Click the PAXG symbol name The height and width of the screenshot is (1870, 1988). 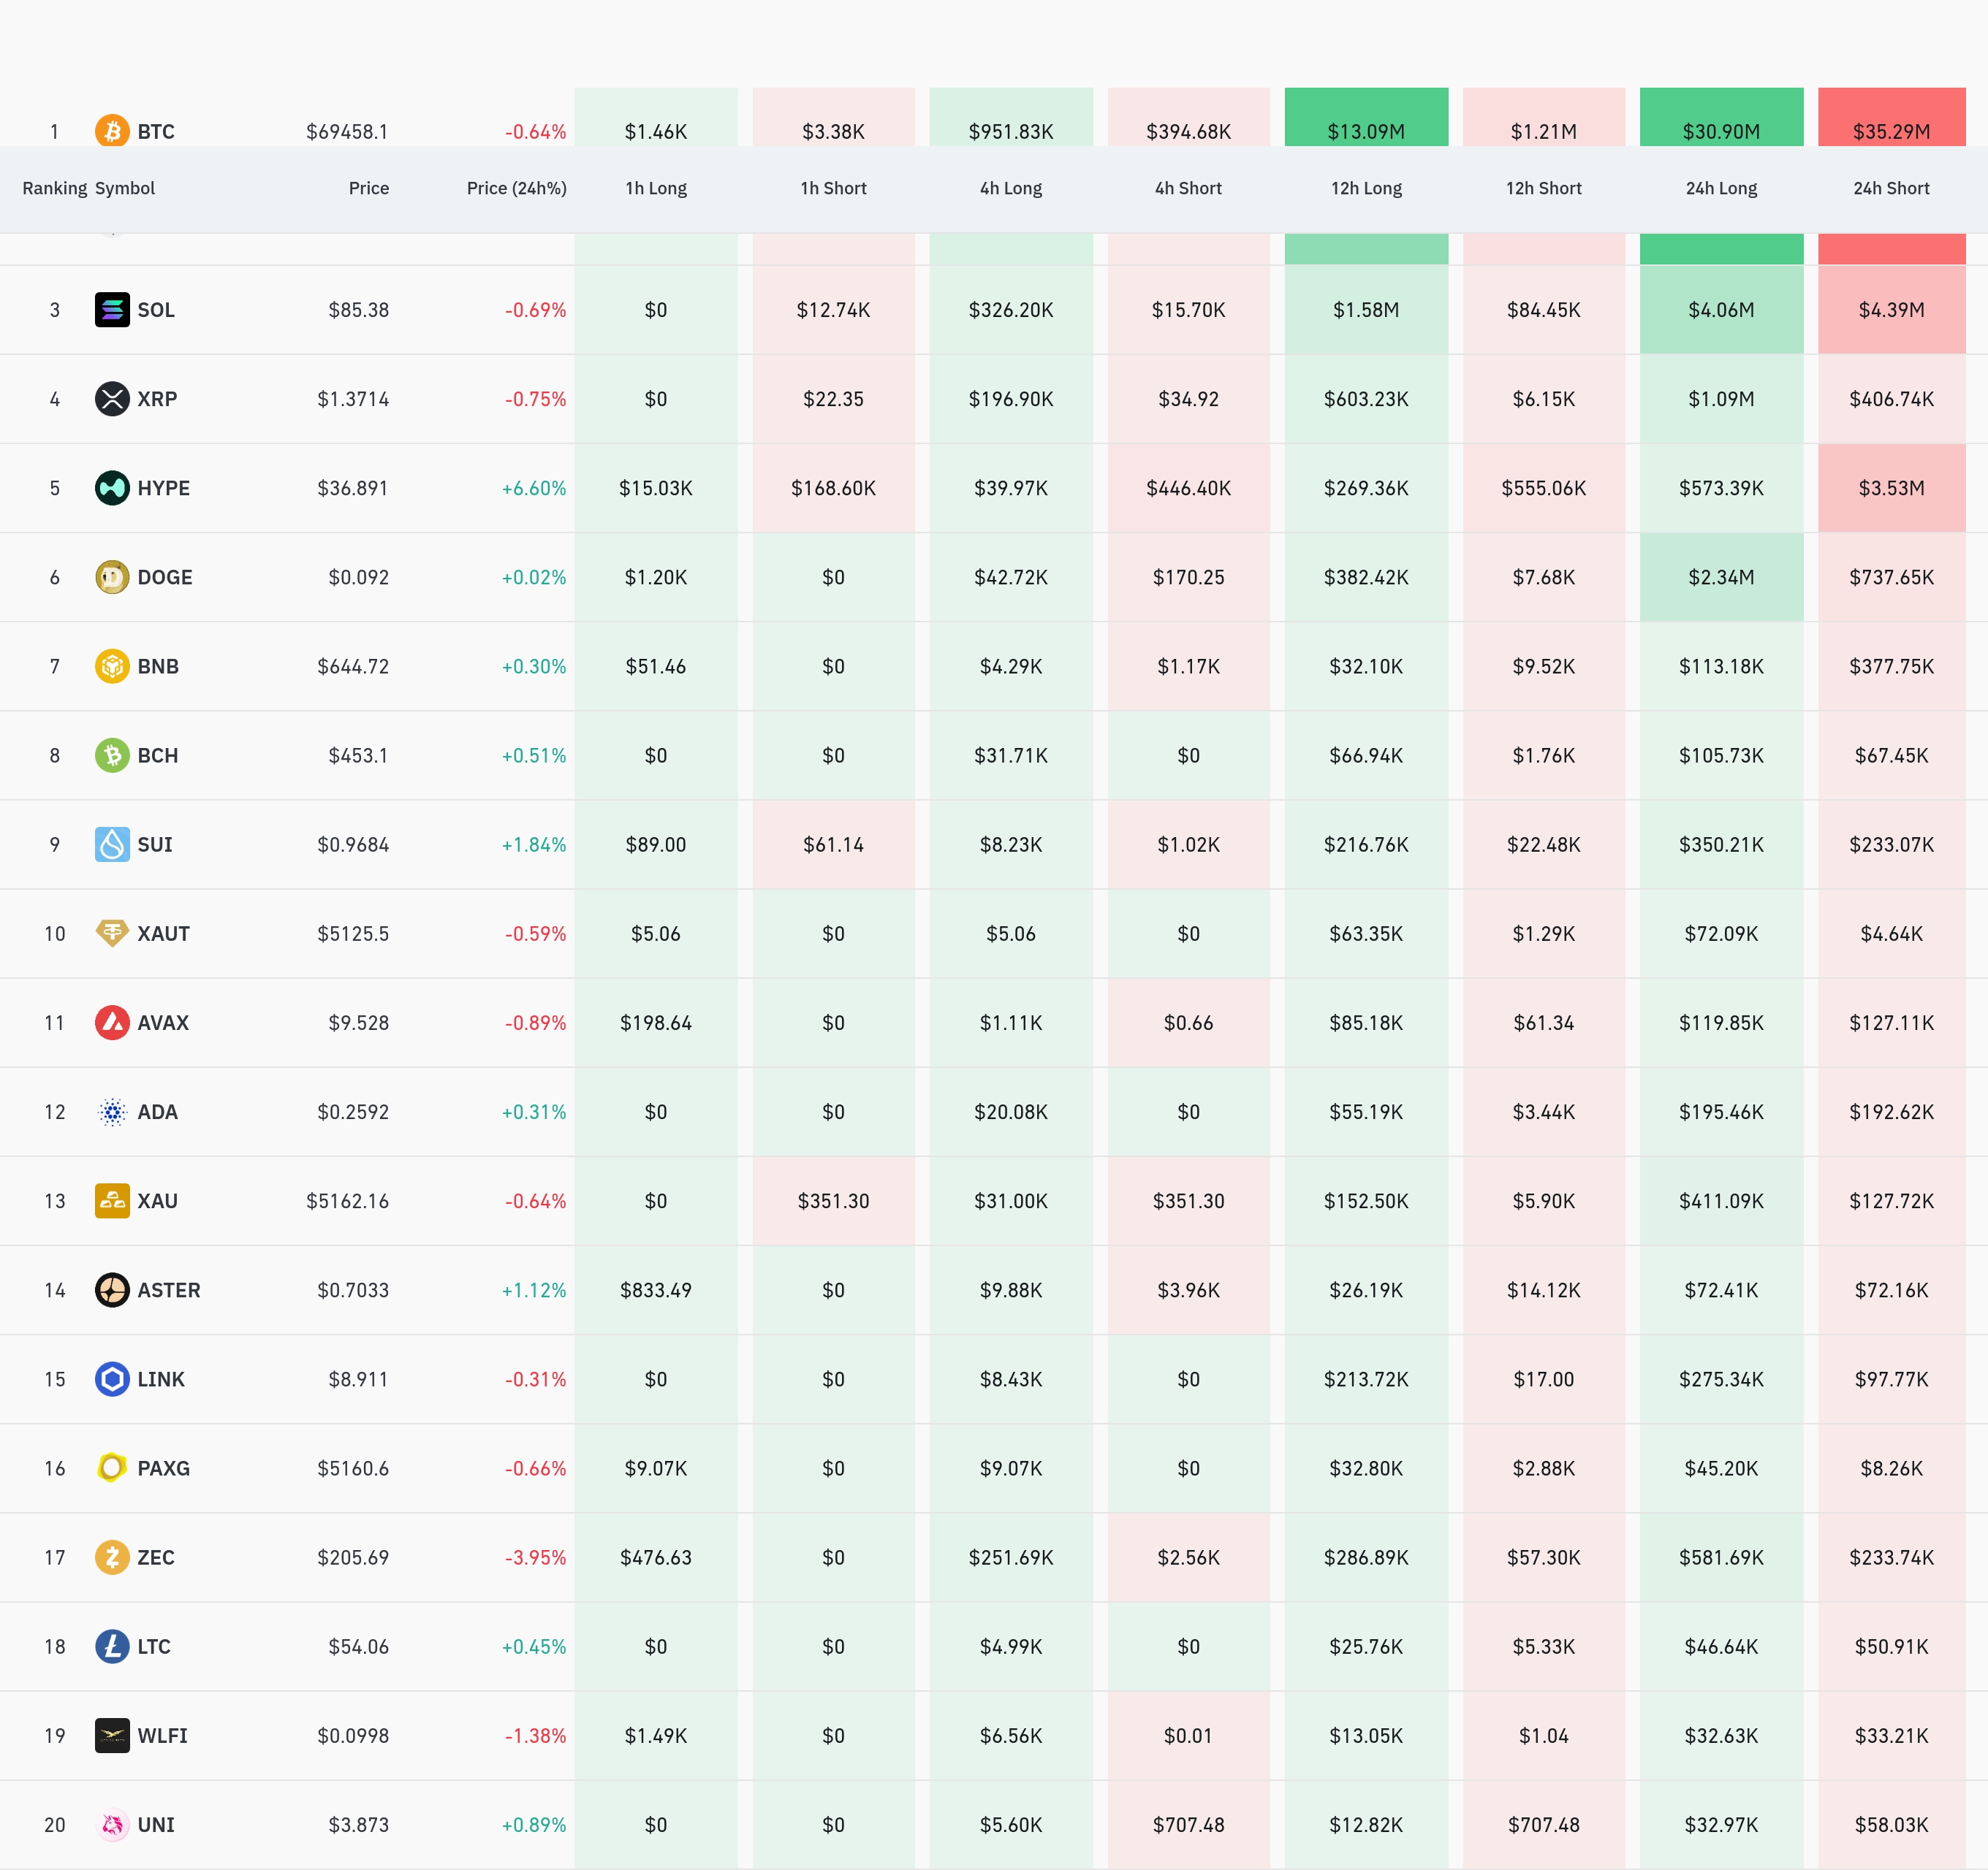tap(163, 1468)
